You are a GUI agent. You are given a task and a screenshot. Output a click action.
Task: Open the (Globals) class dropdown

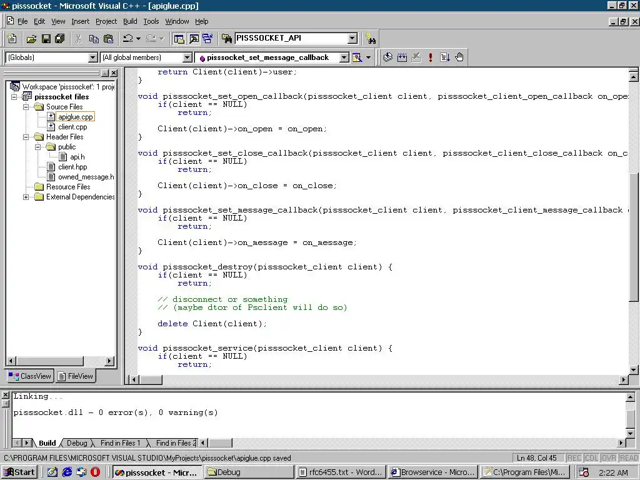click(x=93, y=57)
